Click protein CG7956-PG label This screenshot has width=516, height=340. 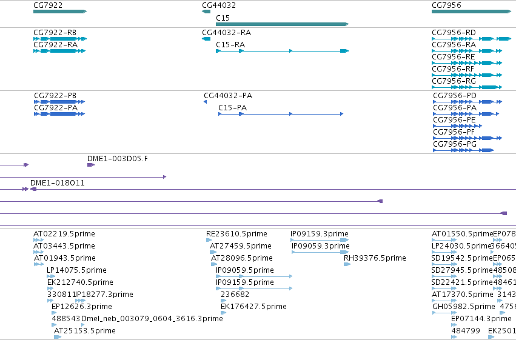[455, 144]
